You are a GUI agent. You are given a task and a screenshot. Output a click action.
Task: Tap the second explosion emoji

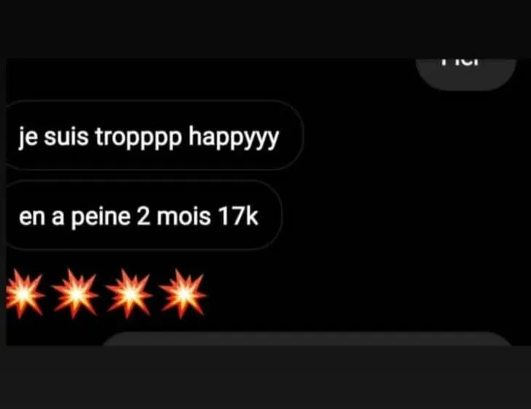[76, 294]
